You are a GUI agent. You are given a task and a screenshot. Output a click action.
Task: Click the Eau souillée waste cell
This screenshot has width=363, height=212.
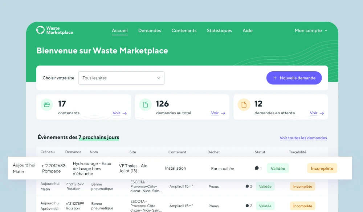click(223, 169)
